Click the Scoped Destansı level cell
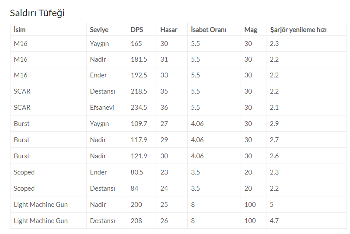This screenshot has height=234, width=350. point(102,188)
